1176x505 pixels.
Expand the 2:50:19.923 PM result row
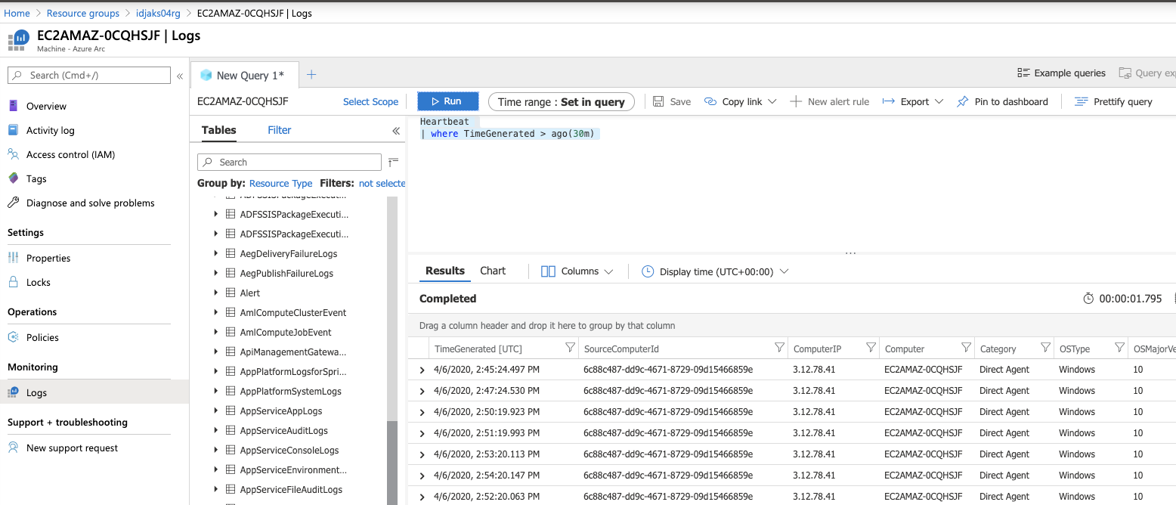coord(422,412)
